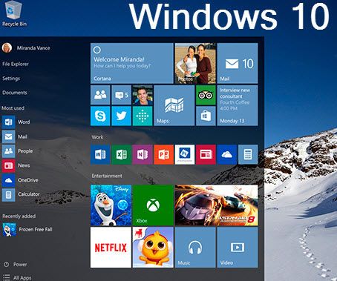The height and width of the screenshot is (281, 337).
Task: Click the Power button
Action: [16, 264]
